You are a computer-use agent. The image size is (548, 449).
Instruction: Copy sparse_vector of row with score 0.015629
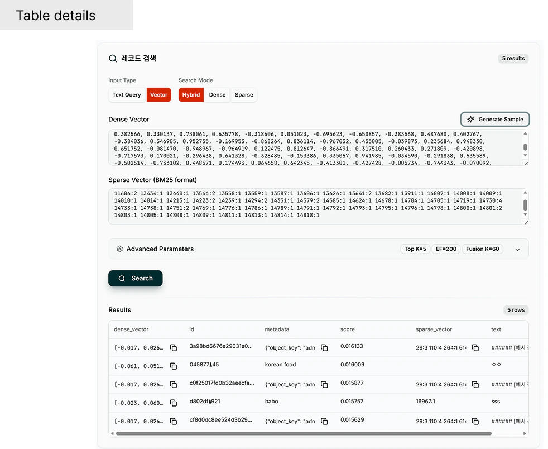(475, 422)
